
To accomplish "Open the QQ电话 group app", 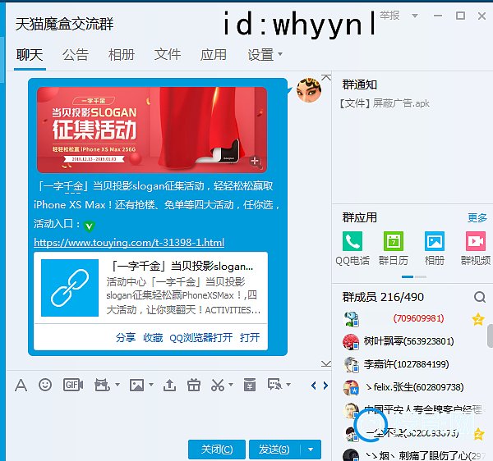I will click(x=352, y=241).
